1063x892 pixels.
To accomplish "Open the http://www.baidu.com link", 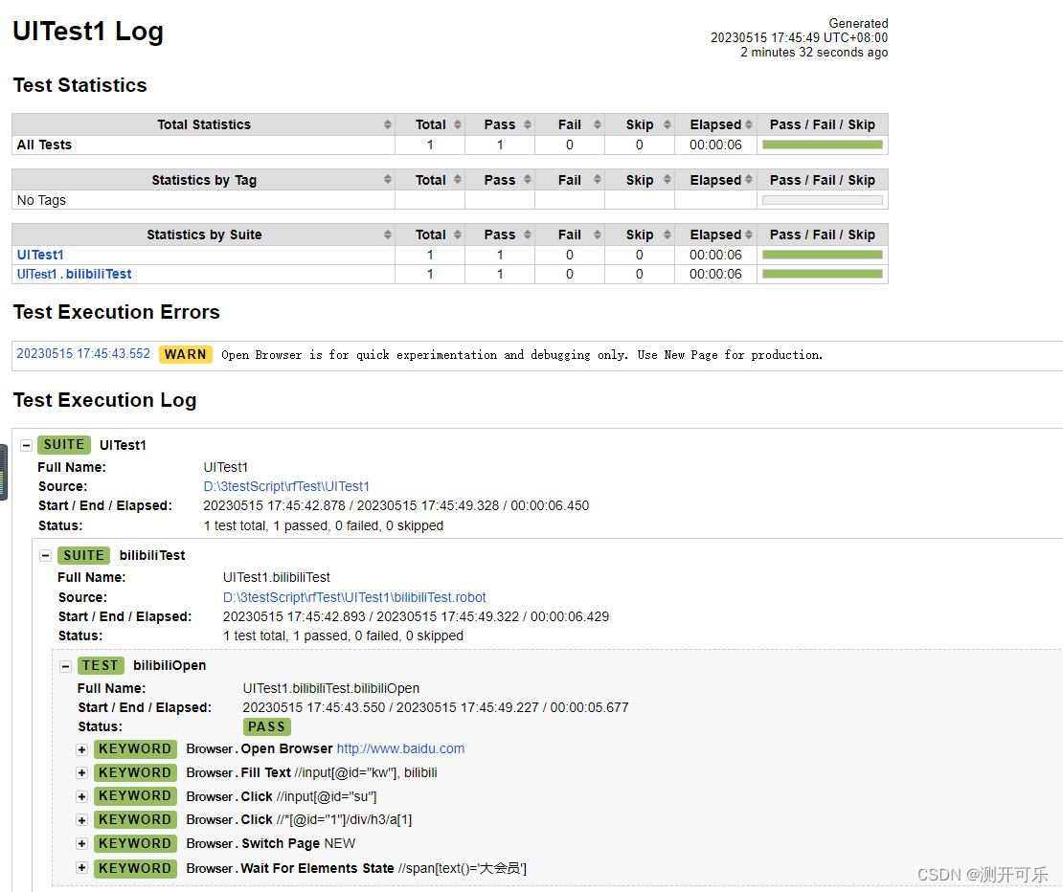I will click(x=400, y=749).
